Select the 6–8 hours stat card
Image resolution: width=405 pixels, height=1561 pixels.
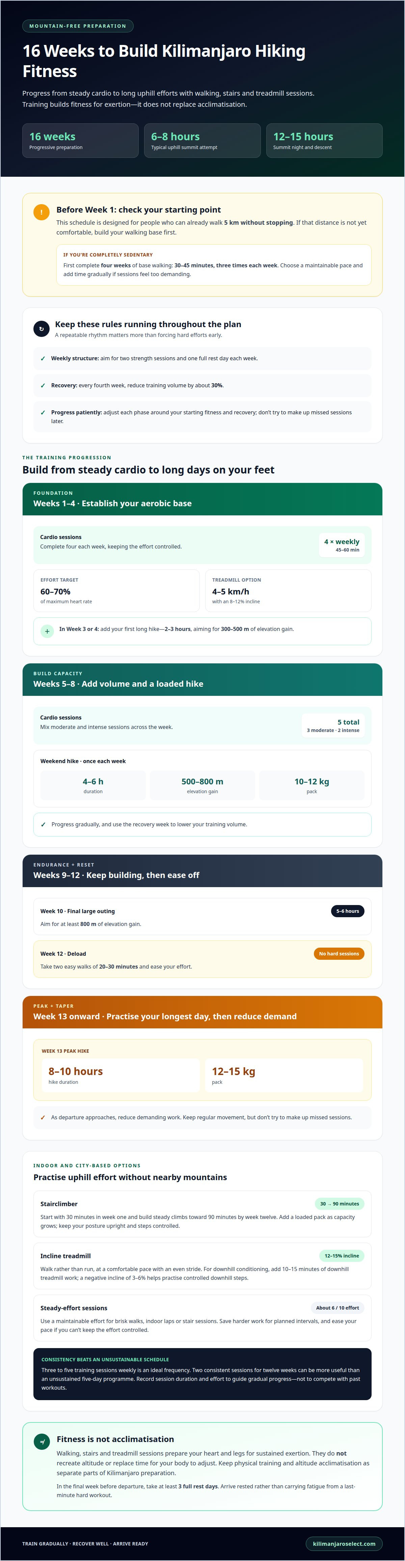[202, 141]
